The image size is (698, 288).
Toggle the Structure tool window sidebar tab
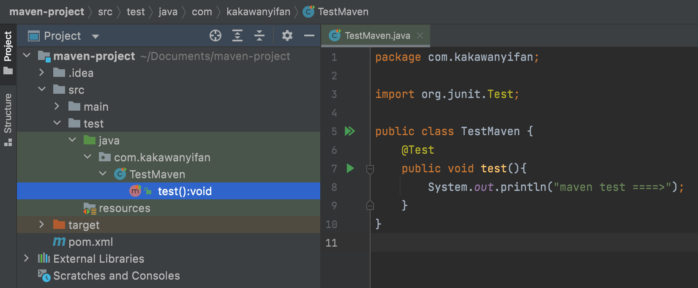(x=8, y=119)
